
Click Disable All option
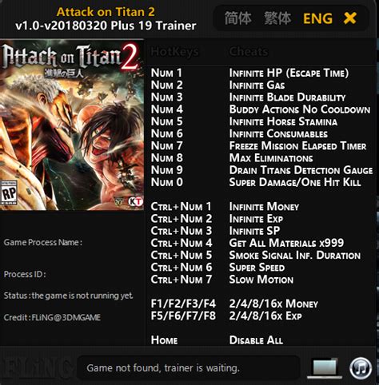coord(256,340)
